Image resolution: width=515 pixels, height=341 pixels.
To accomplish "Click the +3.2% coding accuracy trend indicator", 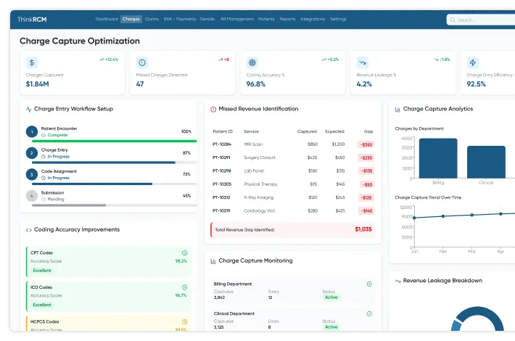I will point(330,59).
